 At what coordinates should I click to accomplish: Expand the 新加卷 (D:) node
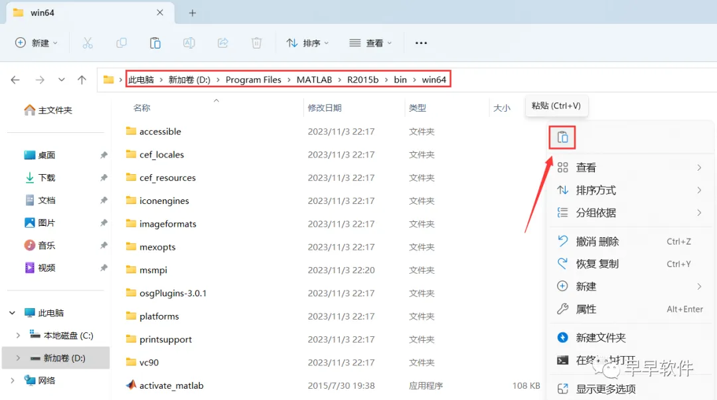(x=18, y=358)
